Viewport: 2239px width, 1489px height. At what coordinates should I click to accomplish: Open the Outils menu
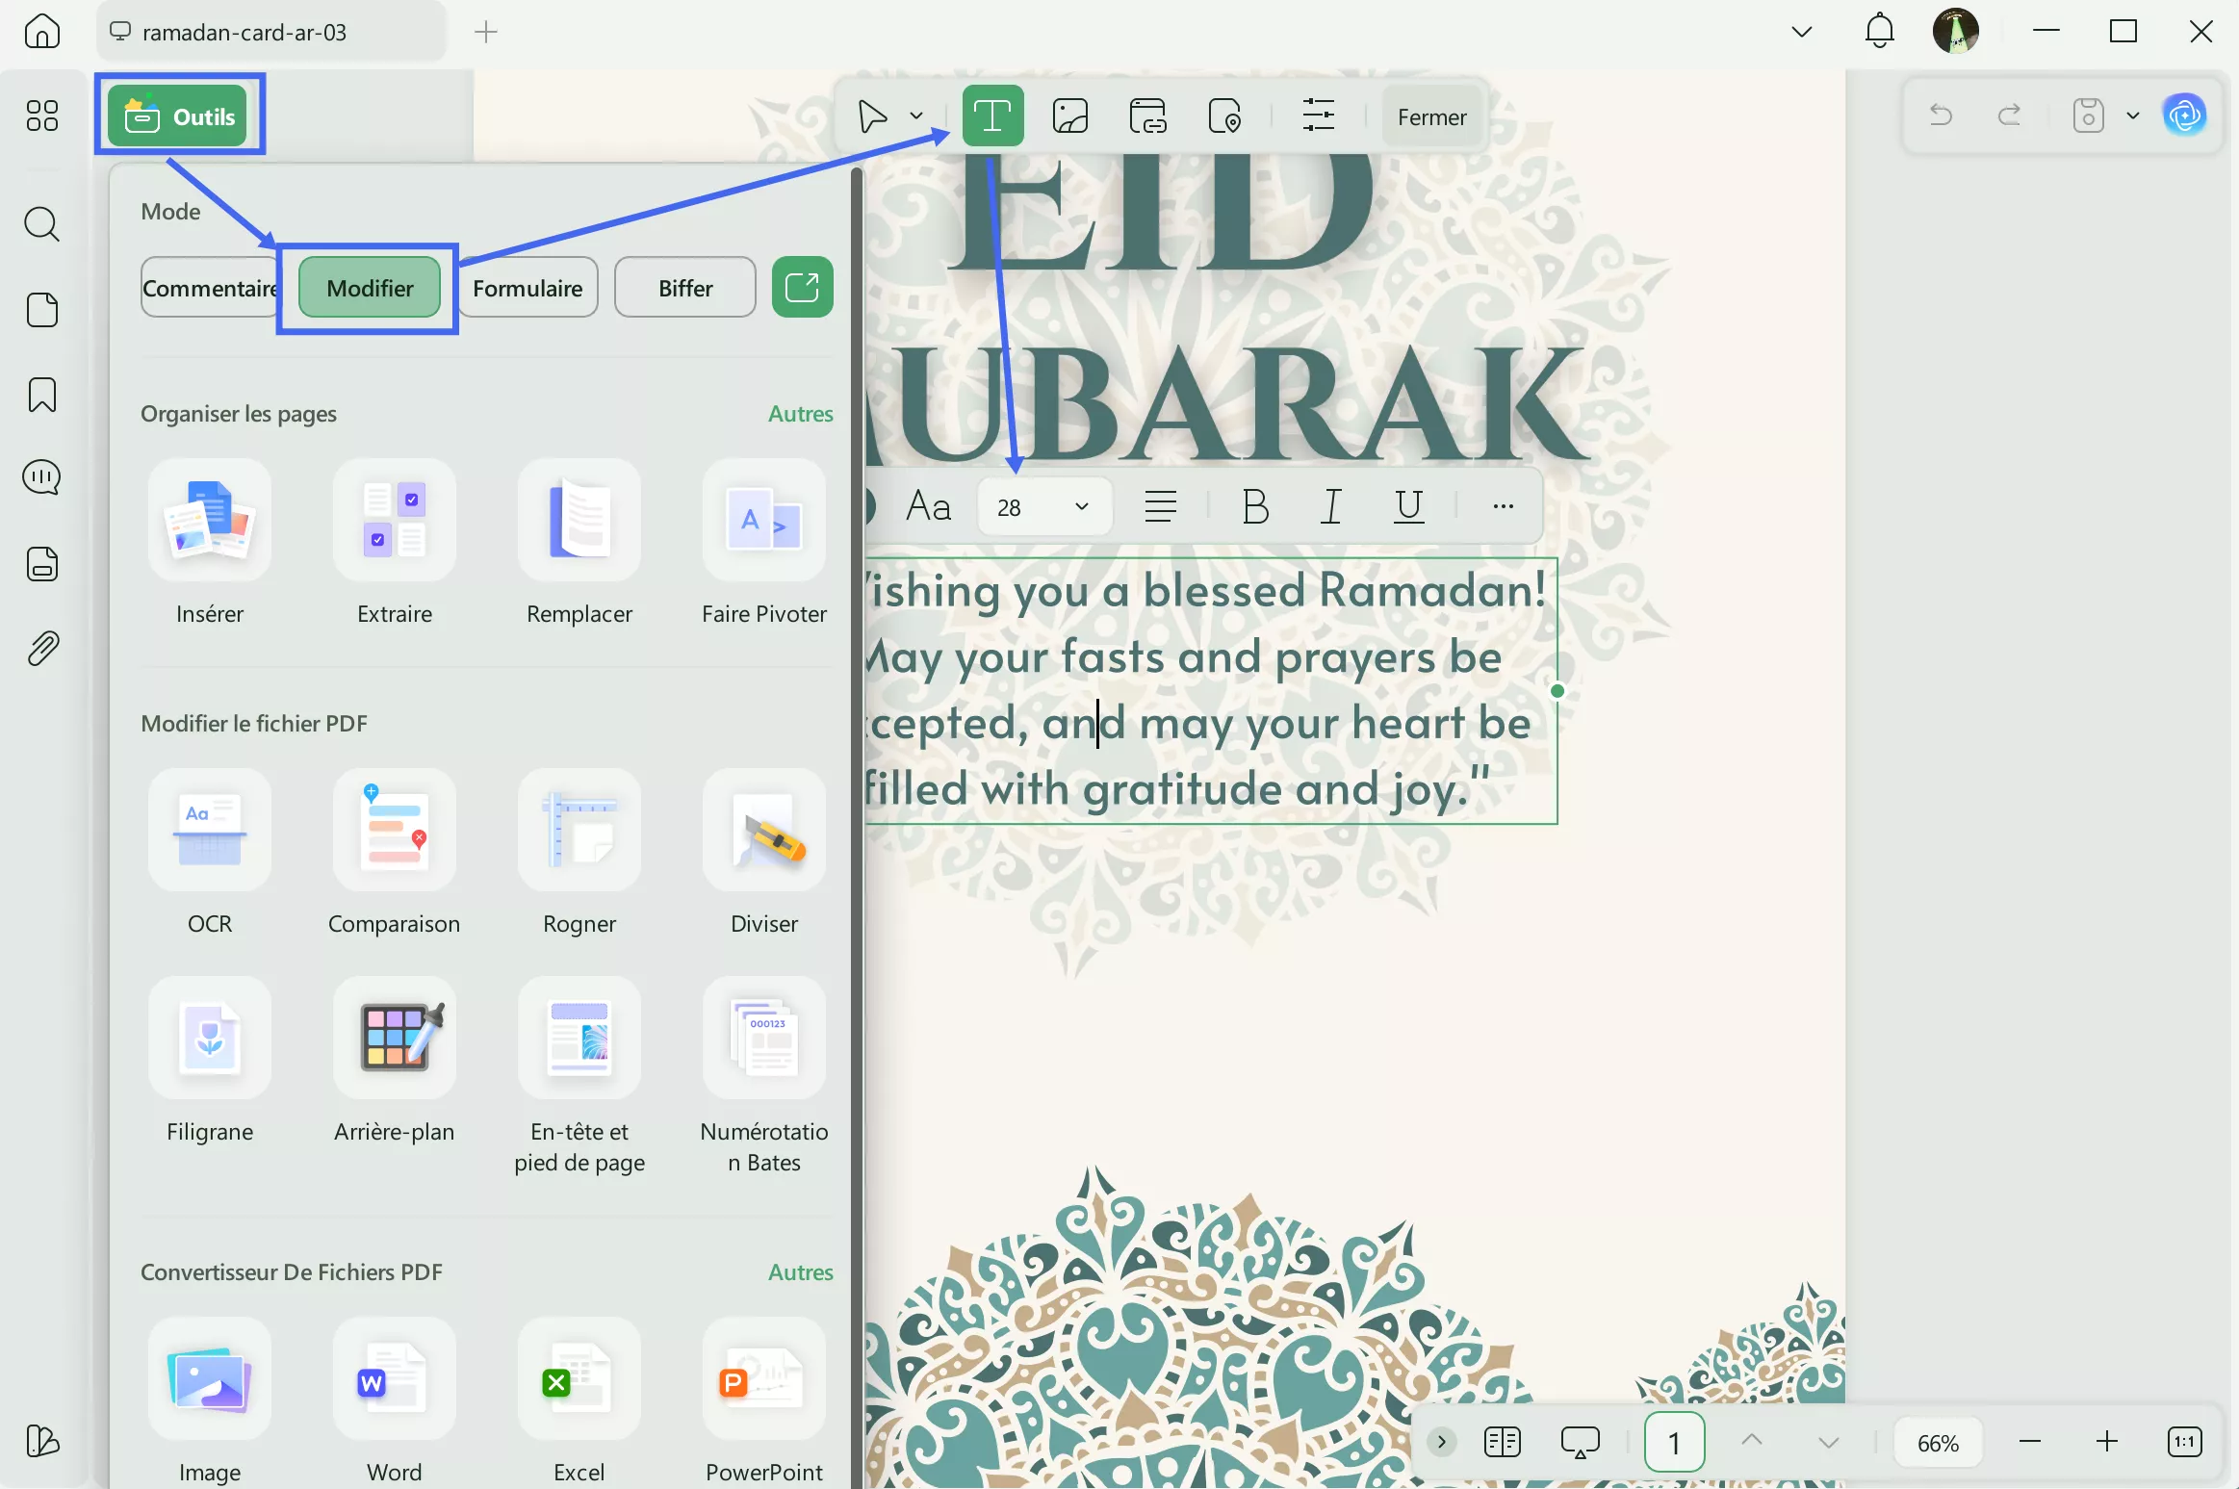pos(180,115)
